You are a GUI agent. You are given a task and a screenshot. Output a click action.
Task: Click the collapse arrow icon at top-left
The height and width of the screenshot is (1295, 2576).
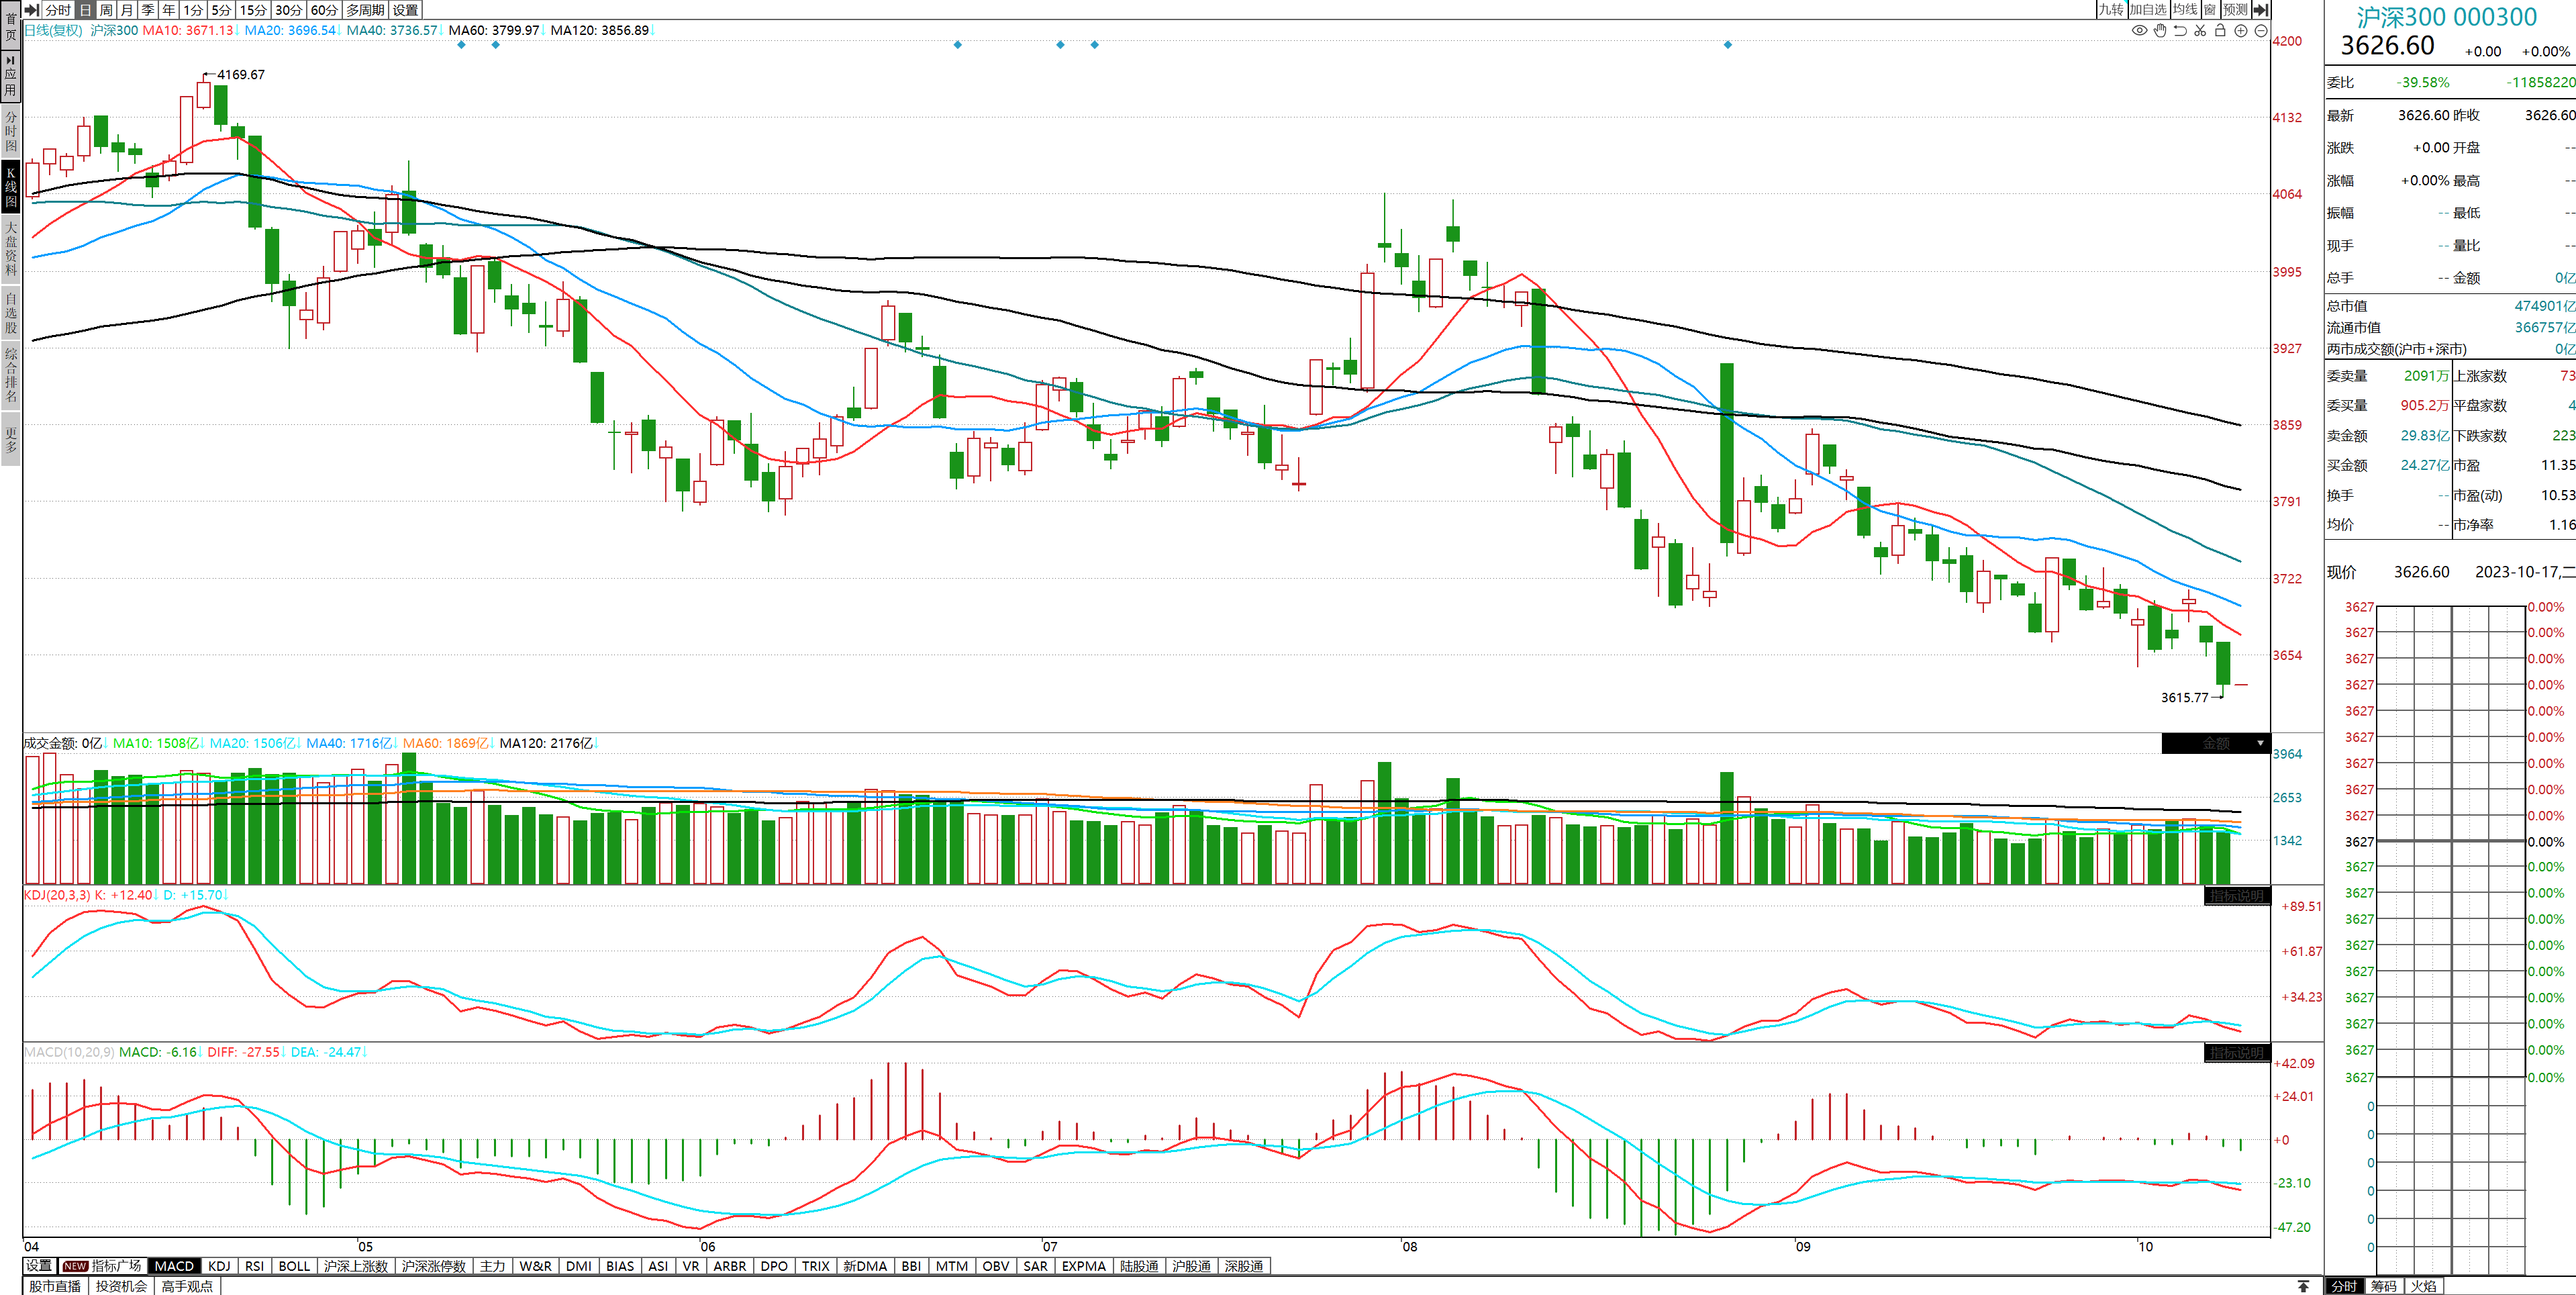pos(31,10)
